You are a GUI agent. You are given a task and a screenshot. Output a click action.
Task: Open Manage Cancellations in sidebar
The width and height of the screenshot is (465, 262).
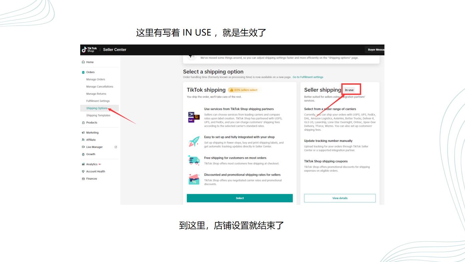pos(100,87)
